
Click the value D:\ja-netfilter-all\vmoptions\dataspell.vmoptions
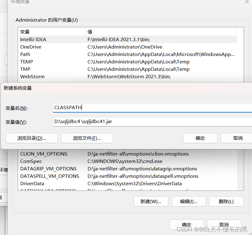[143, 176]
